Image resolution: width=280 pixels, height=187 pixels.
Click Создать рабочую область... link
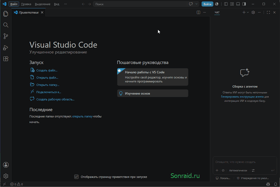[55, 99]
